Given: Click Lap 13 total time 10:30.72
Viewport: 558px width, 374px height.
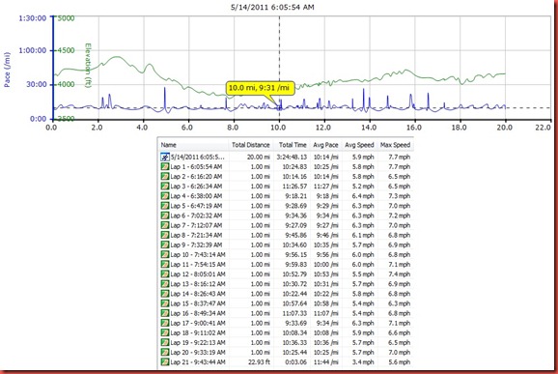Looking at the screenshot, I should (294, 284).
